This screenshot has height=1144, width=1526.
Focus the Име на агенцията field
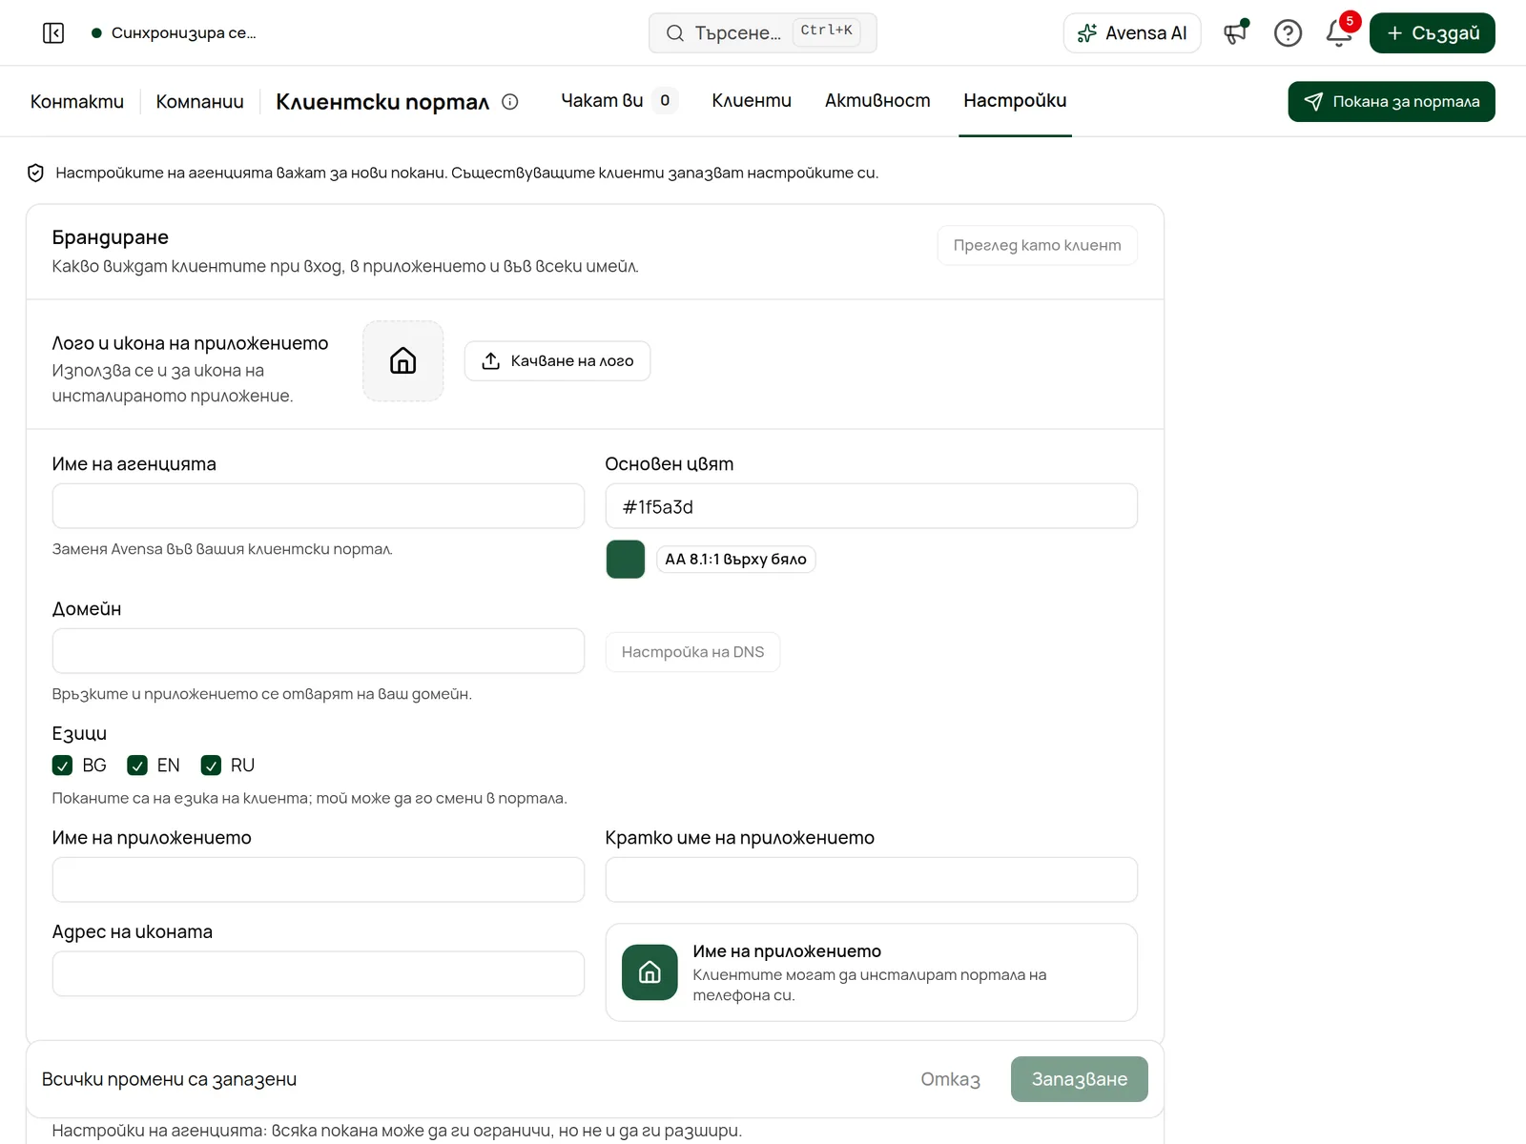point(319,506)
